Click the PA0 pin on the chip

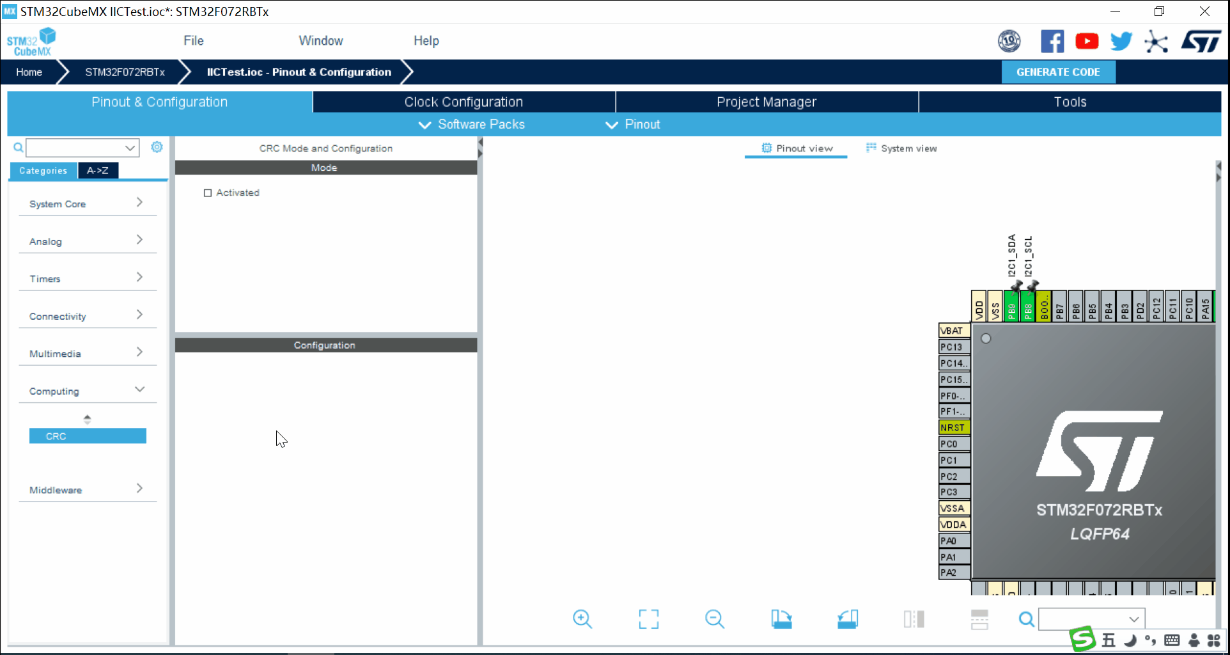pos(954,541)
